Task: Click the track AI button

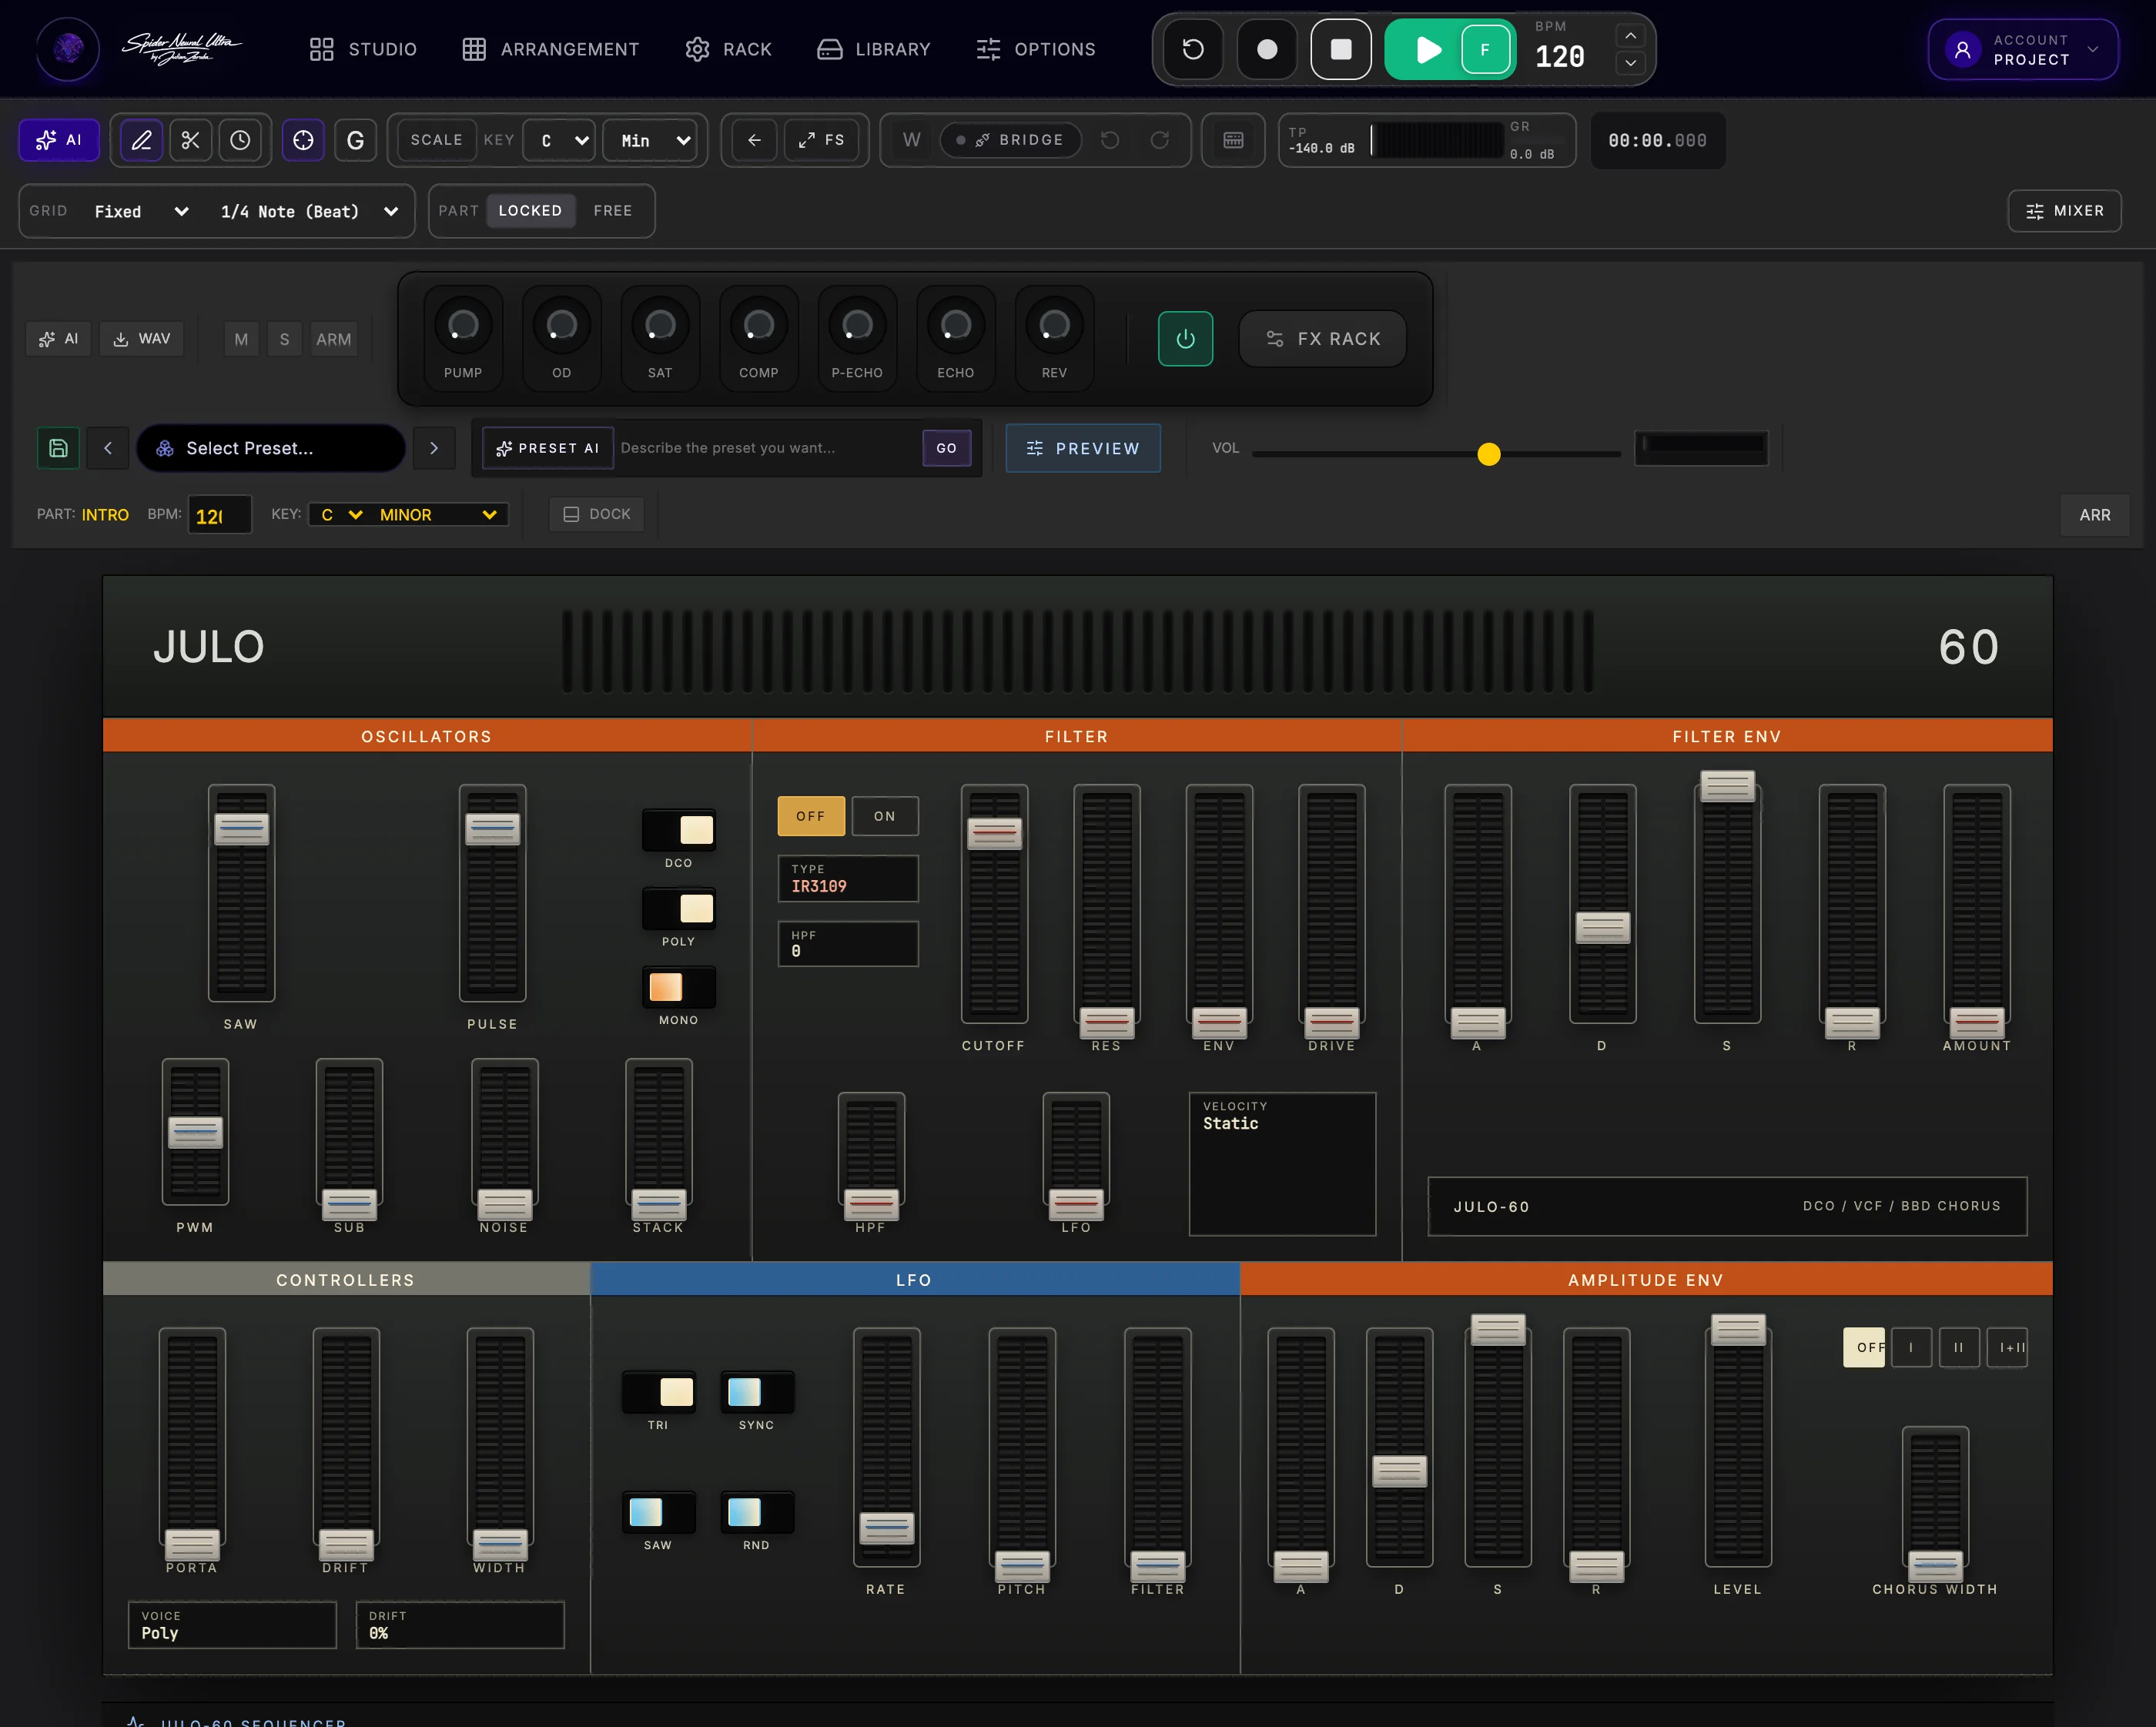Action: (x=58, y=339)
